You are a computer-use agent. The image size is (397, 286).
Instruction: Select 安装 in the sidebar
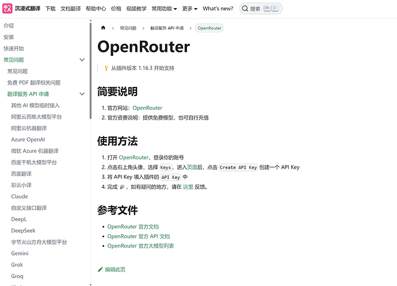[x=9, y=37]
